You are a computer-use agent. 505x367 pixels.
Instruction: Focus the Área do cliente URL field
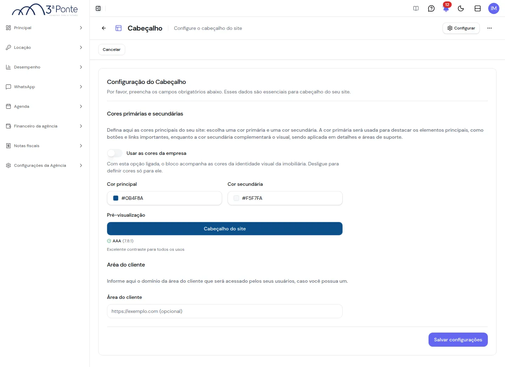click(225, 311)
